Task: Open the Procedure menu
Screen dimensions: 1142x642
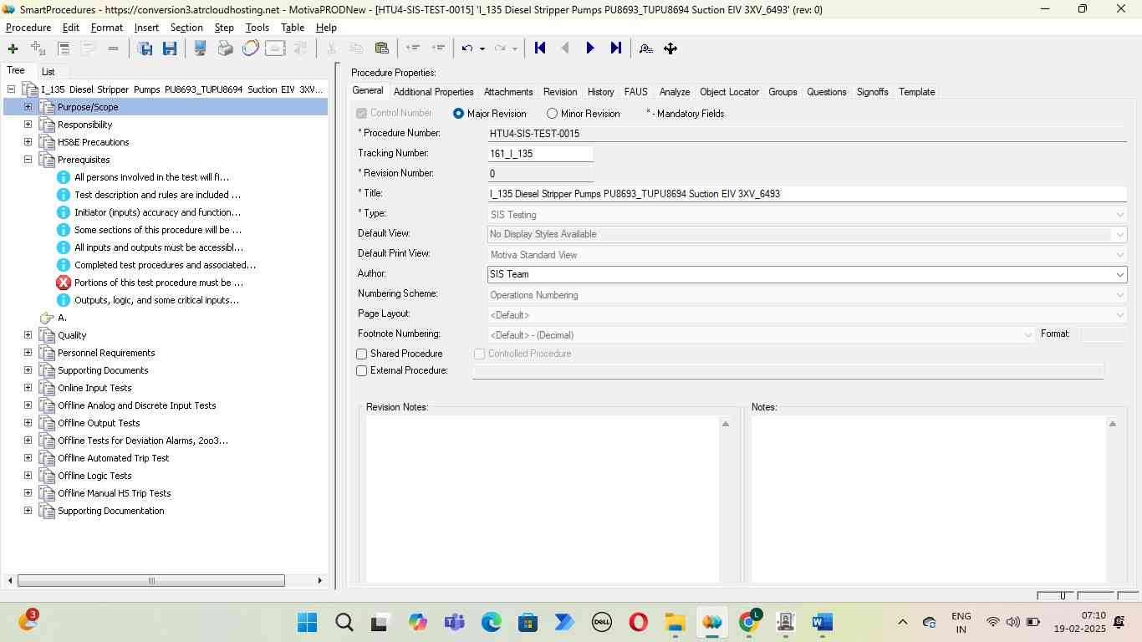Action: click(28, 28)
